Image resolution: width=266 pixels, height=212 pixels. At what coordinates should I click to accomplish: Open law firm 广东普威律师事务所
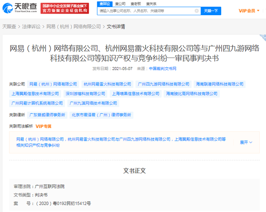(x=47, y=115)
